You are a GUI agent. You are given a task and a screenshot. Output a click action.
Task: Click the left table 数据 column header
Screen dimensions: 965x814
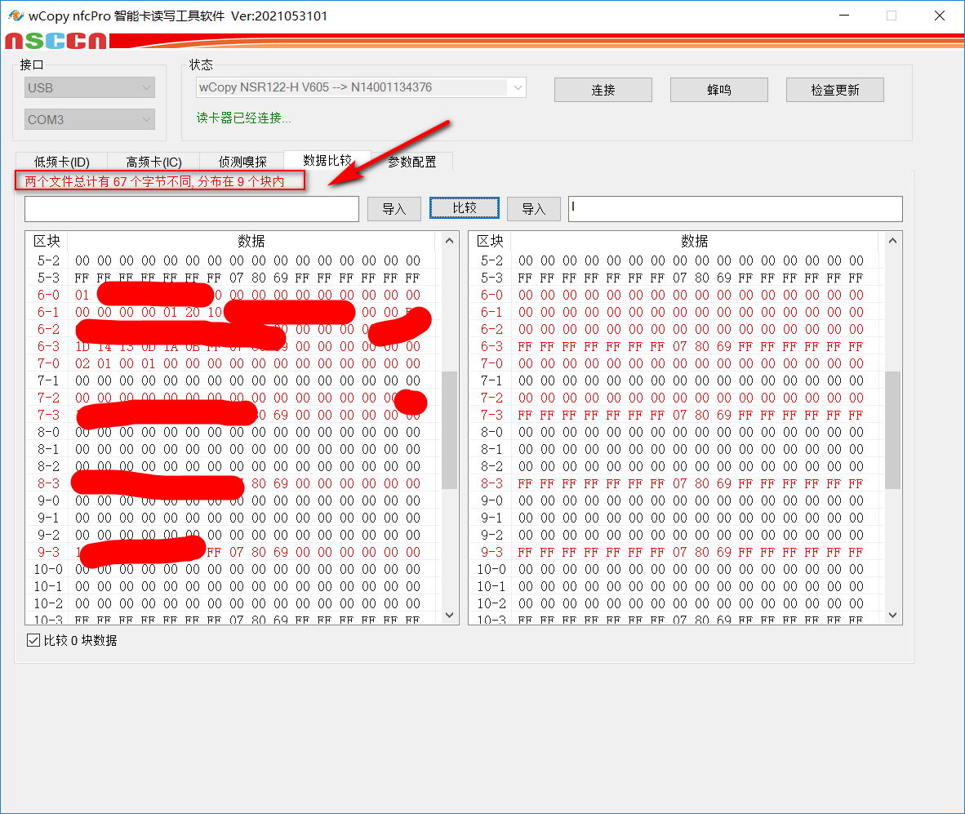coord(251,241)
